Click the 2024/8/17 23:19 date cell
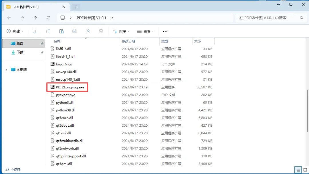This screenshot has width=309, height=174. coord(134,87)
